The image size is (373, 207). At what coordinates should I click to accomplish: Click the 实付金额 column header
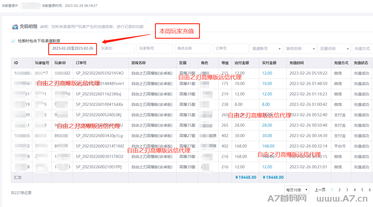(x=269, y=63)
